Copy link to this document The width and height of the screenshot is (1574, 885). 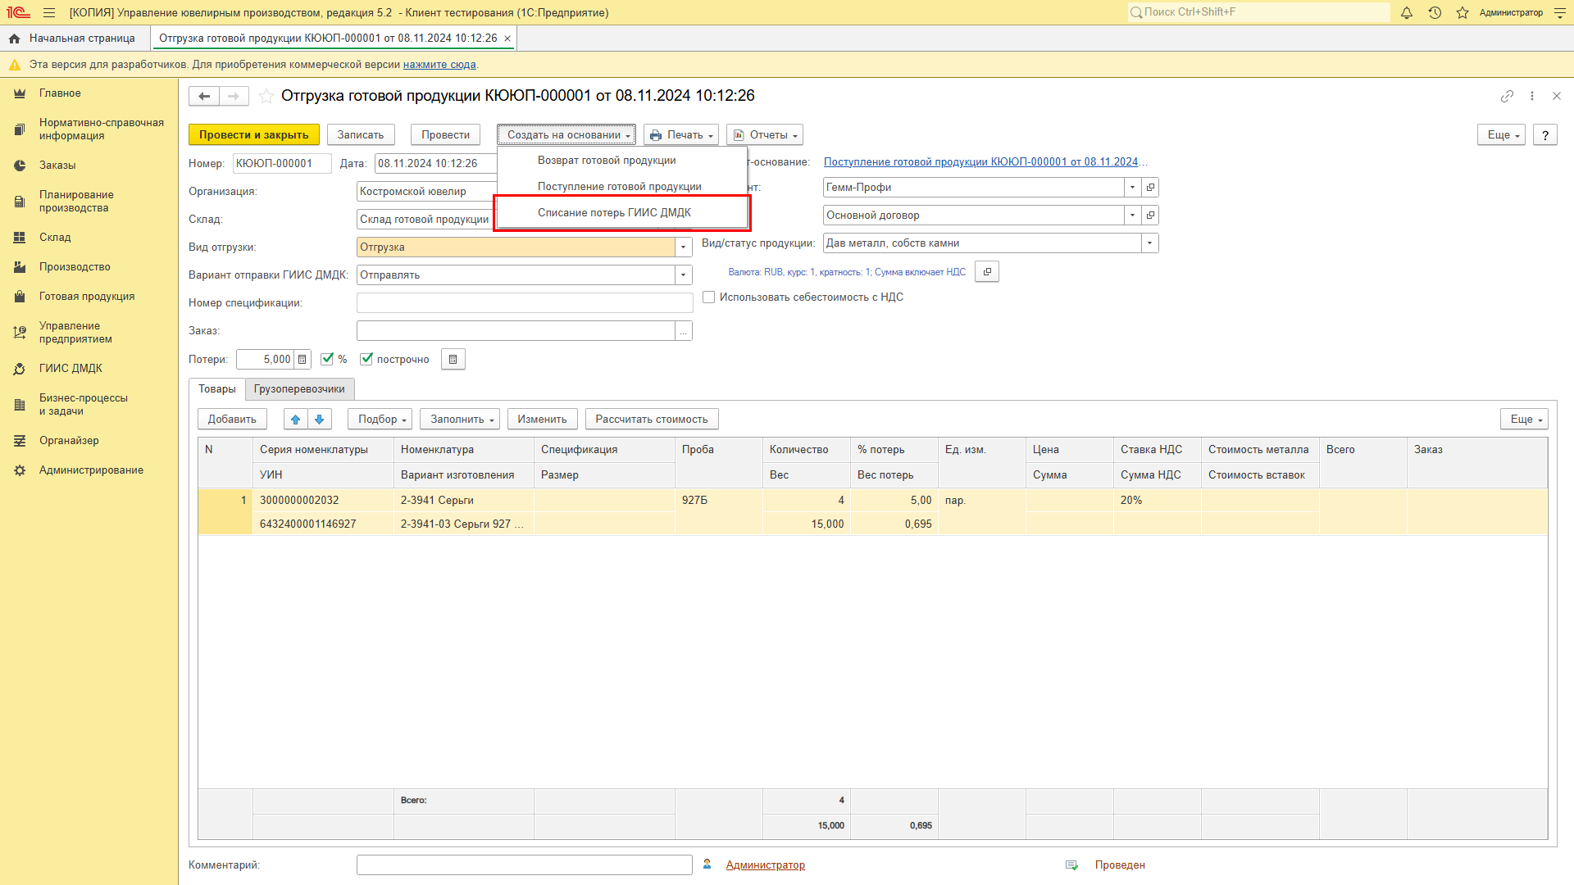[1507, 96]
